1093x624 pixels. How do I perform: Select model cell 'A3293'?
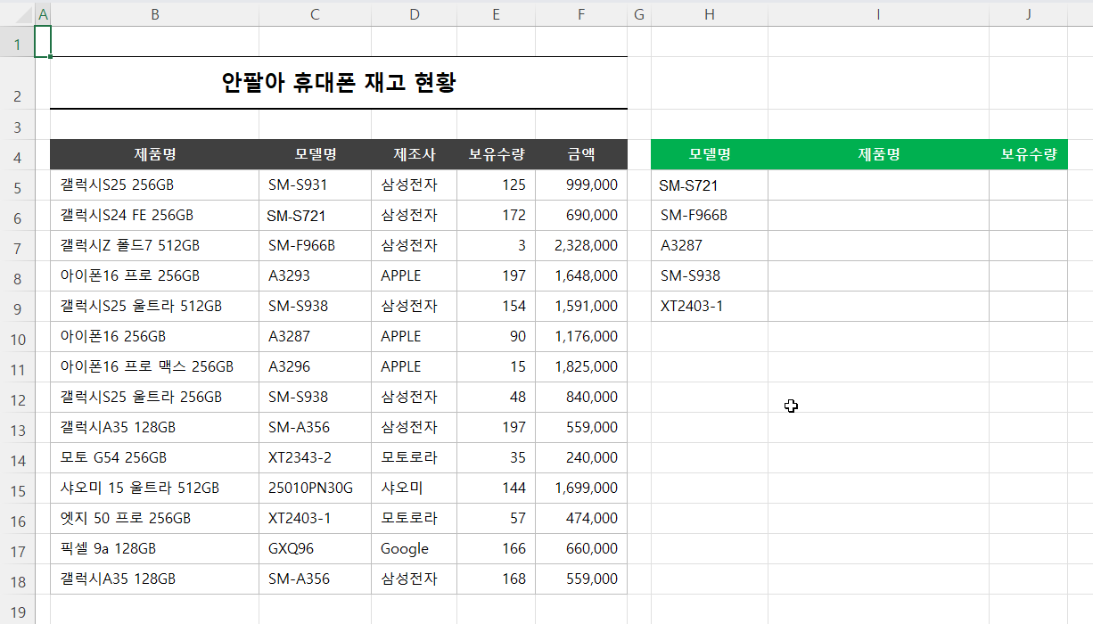coord(315,276)
